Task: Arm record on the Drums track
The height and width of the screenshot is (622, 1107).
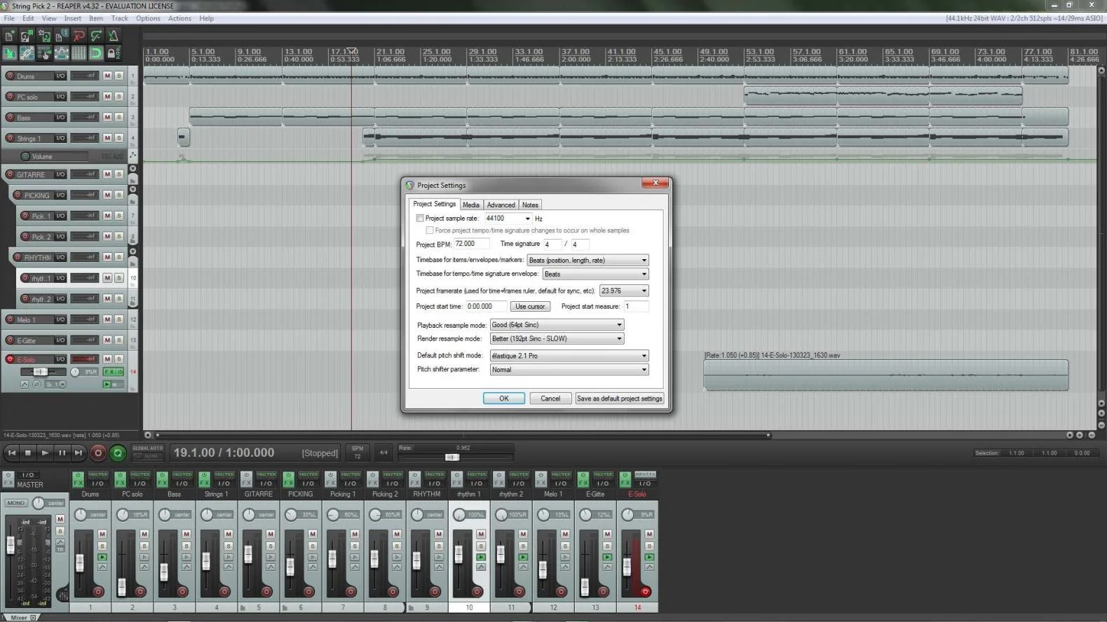Action: click(x=10, y=76)
